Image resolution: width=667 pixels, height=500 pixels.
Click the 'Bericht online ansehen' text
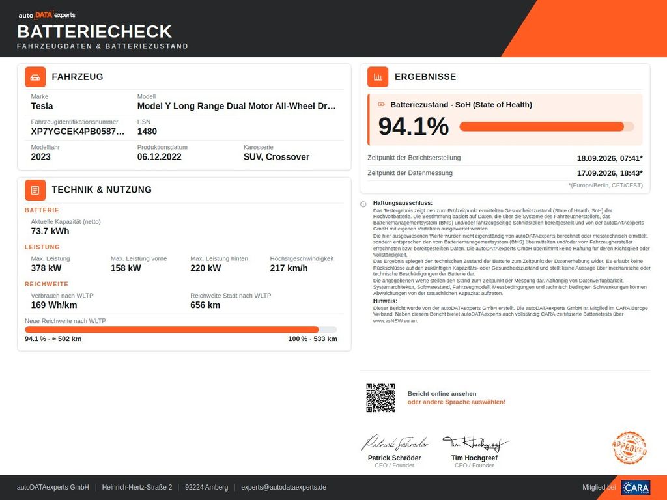tap(442, 394)
